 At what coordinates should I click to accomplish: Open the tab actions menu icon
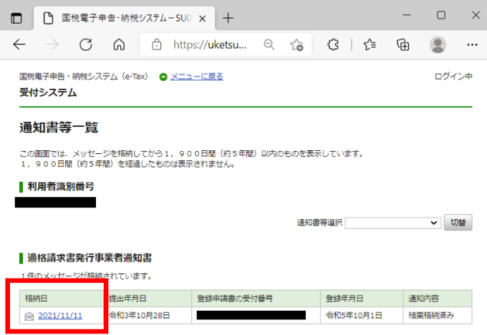tap(16, 17)
